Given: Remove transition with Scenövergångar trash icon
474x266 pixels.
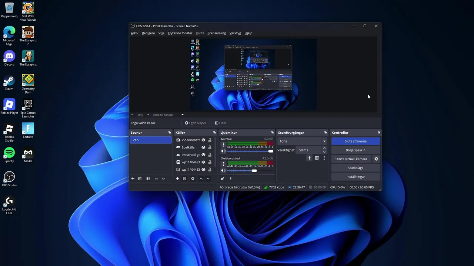Looking at the screenshot, I should pos(317,158).
